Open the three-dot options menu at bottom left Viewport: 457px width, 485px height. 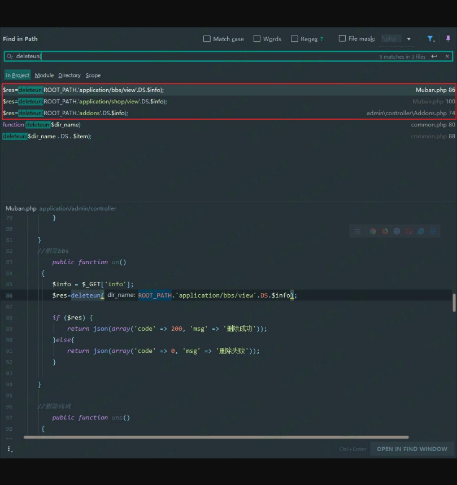tap(9, 449)
